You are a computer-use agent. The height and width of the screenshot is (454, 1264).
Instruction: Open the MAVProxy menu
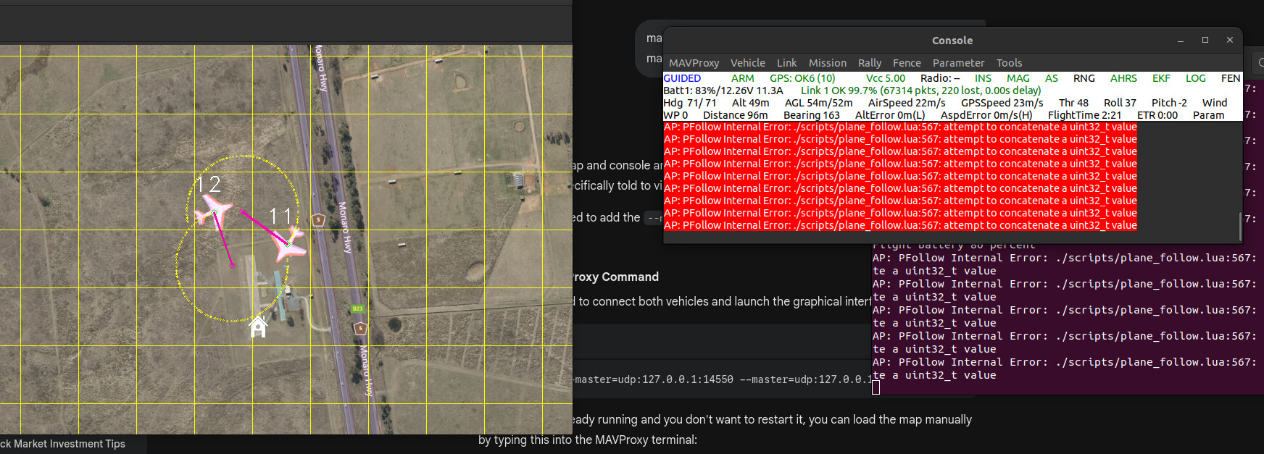694,63
